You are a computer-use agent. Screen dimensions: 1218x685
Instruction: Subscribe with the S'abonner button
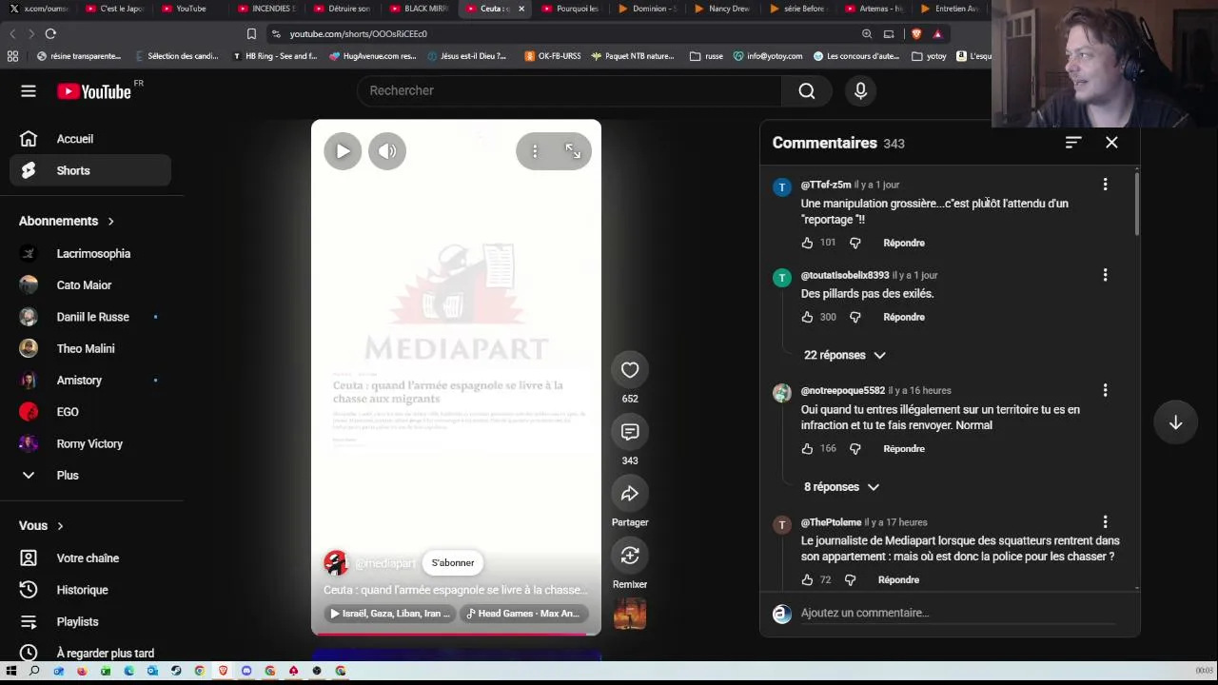453,563
